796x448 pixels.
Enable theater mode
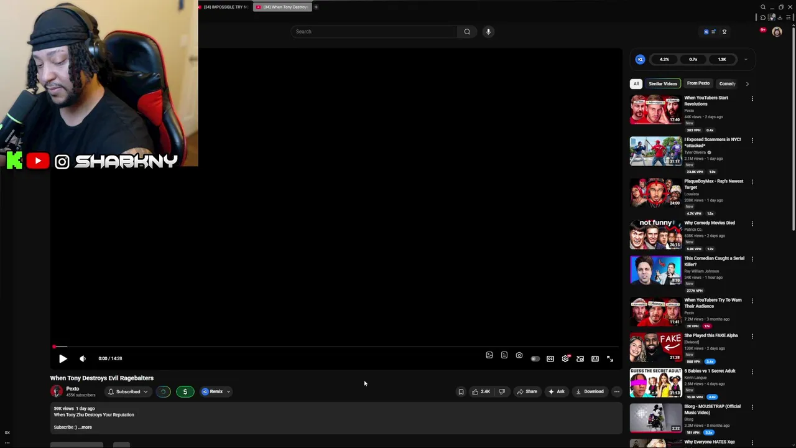[595, 358]
